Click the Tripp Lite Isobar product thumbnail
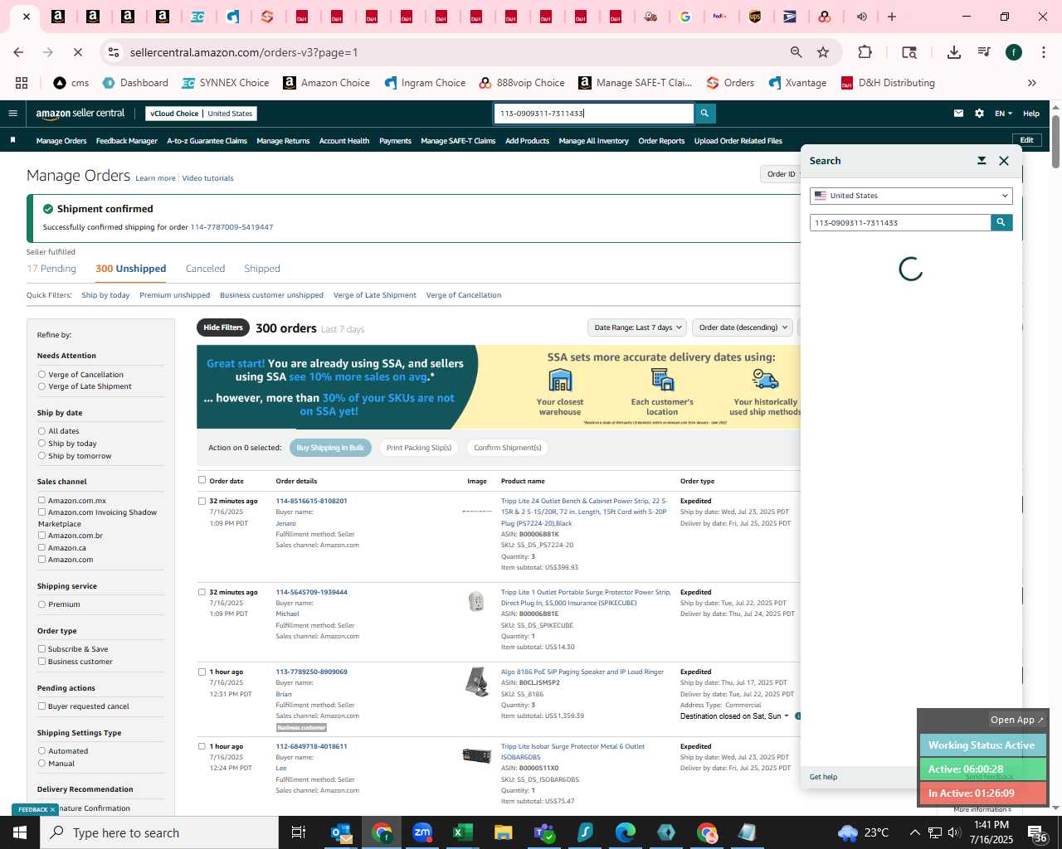The image size is (1062, 849). click(x=477, y=755)
